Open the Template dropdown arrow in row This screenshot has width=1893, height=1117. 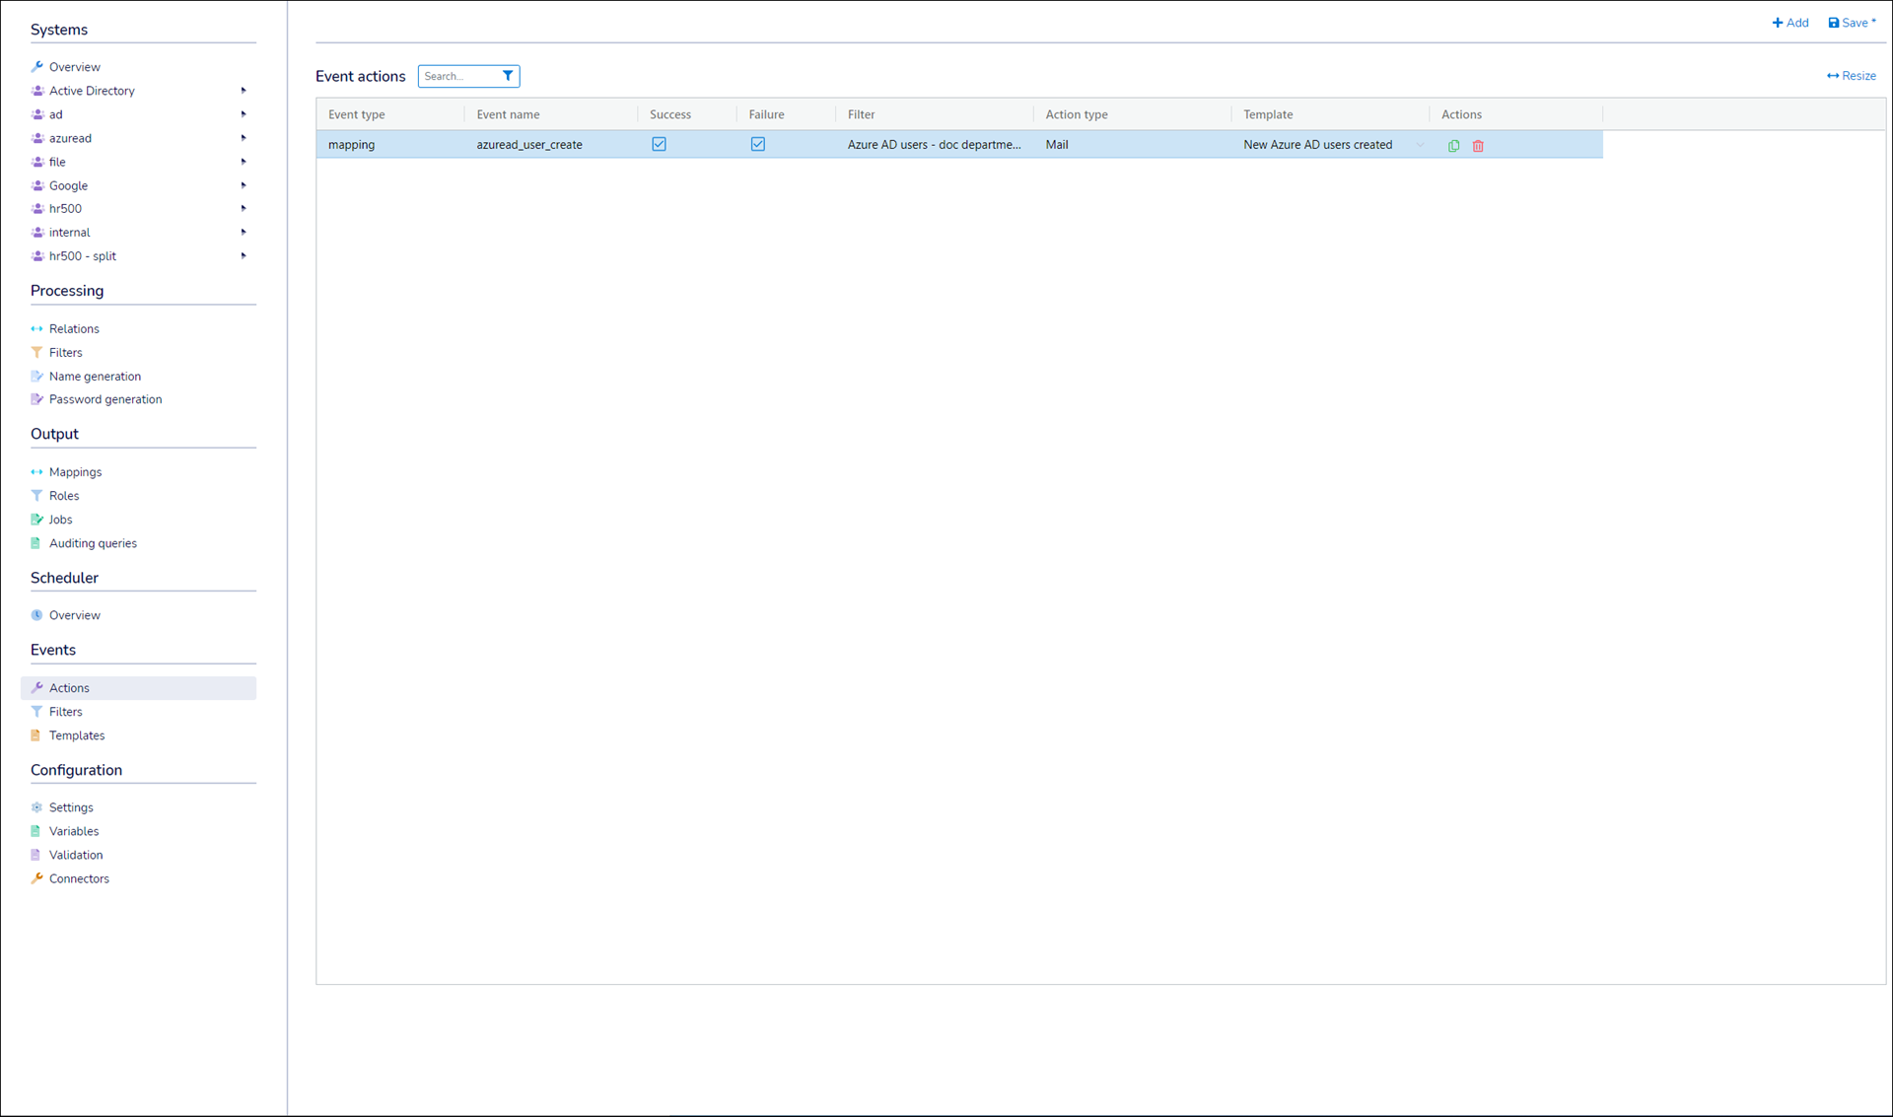1420,145
